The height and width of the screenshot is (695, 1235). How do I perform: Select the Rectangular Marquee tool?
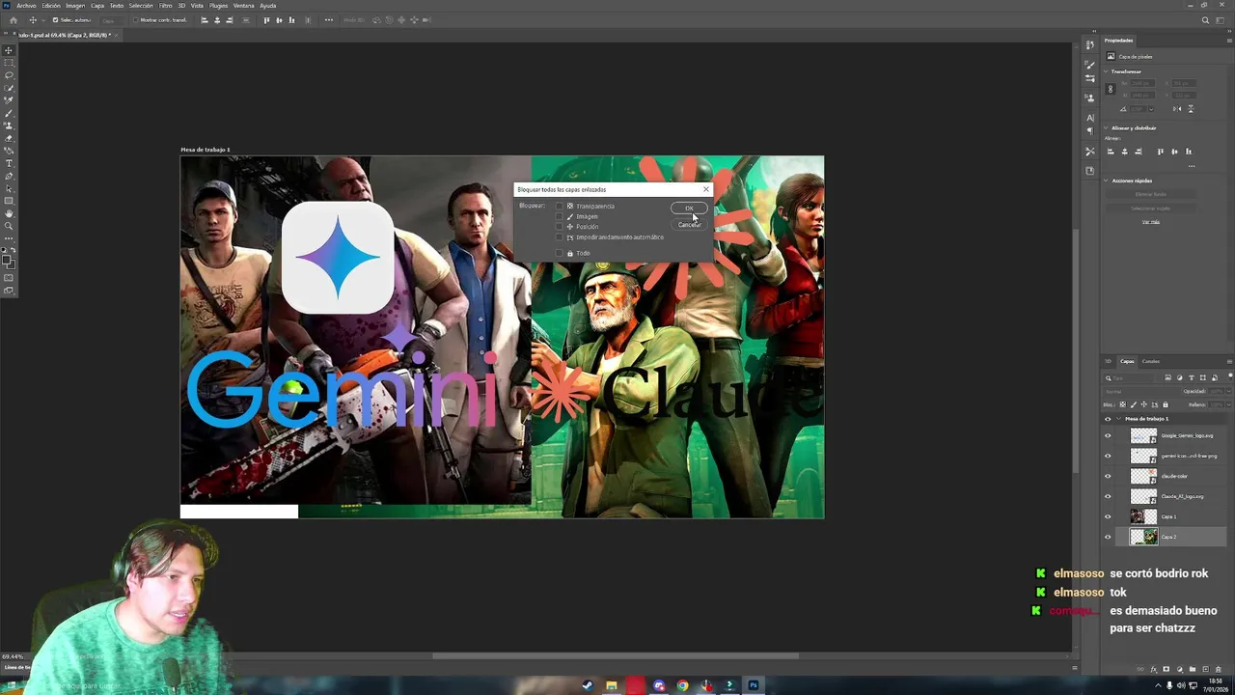click(9, 63)
